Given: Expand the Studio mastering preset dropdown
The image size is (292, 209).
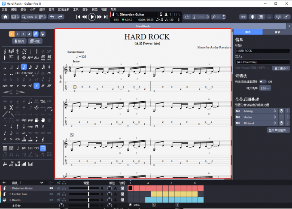Looking at the screenshot, I should 274,117.
